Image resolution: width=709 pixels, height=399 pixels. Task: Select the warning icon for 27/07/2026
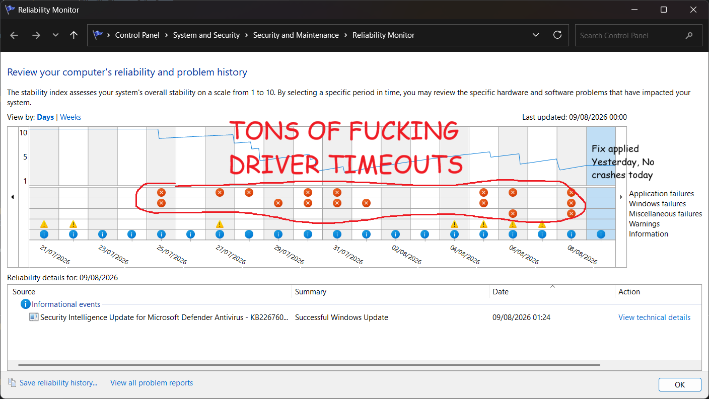(x=220, y=224)
